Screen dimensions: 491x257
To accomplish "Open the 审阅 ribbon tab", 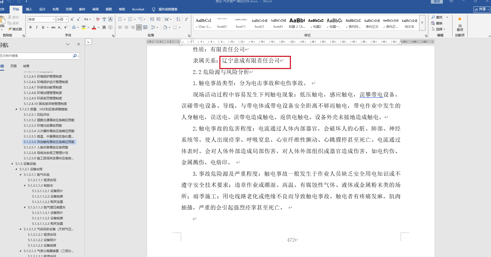I will pyautogui.click(x=95, y=9).
